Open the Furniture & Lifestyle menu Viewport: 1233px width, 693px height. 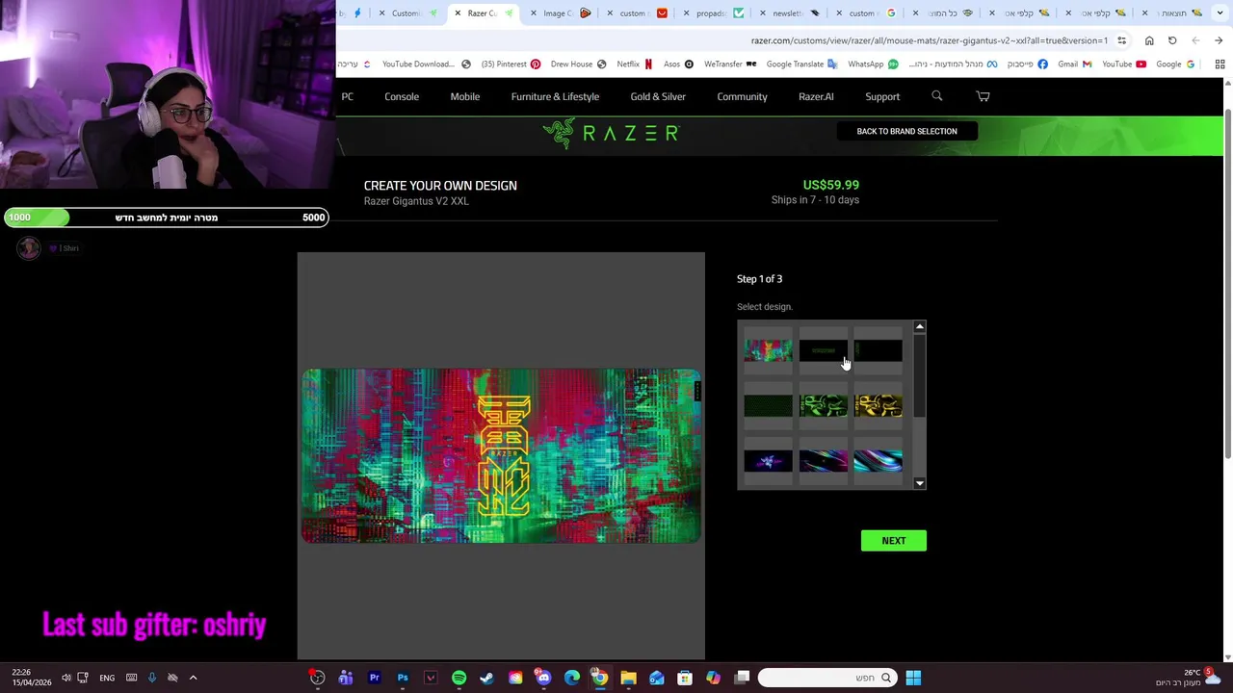(x=555, y=96)
